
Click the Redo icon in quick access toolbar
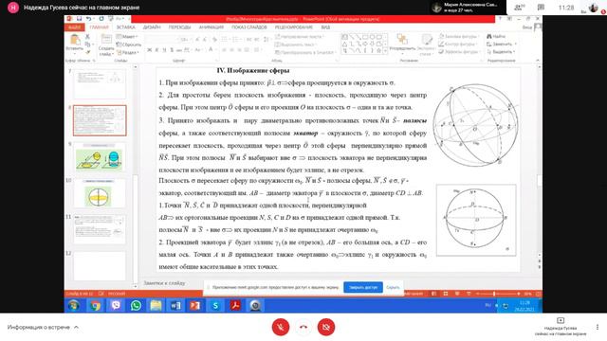tap(101, 19)
